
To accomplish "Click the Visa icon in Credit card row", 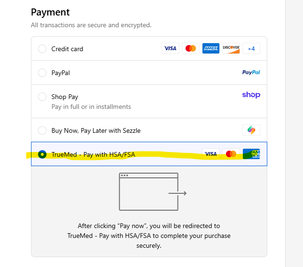I will click(171, 48).
